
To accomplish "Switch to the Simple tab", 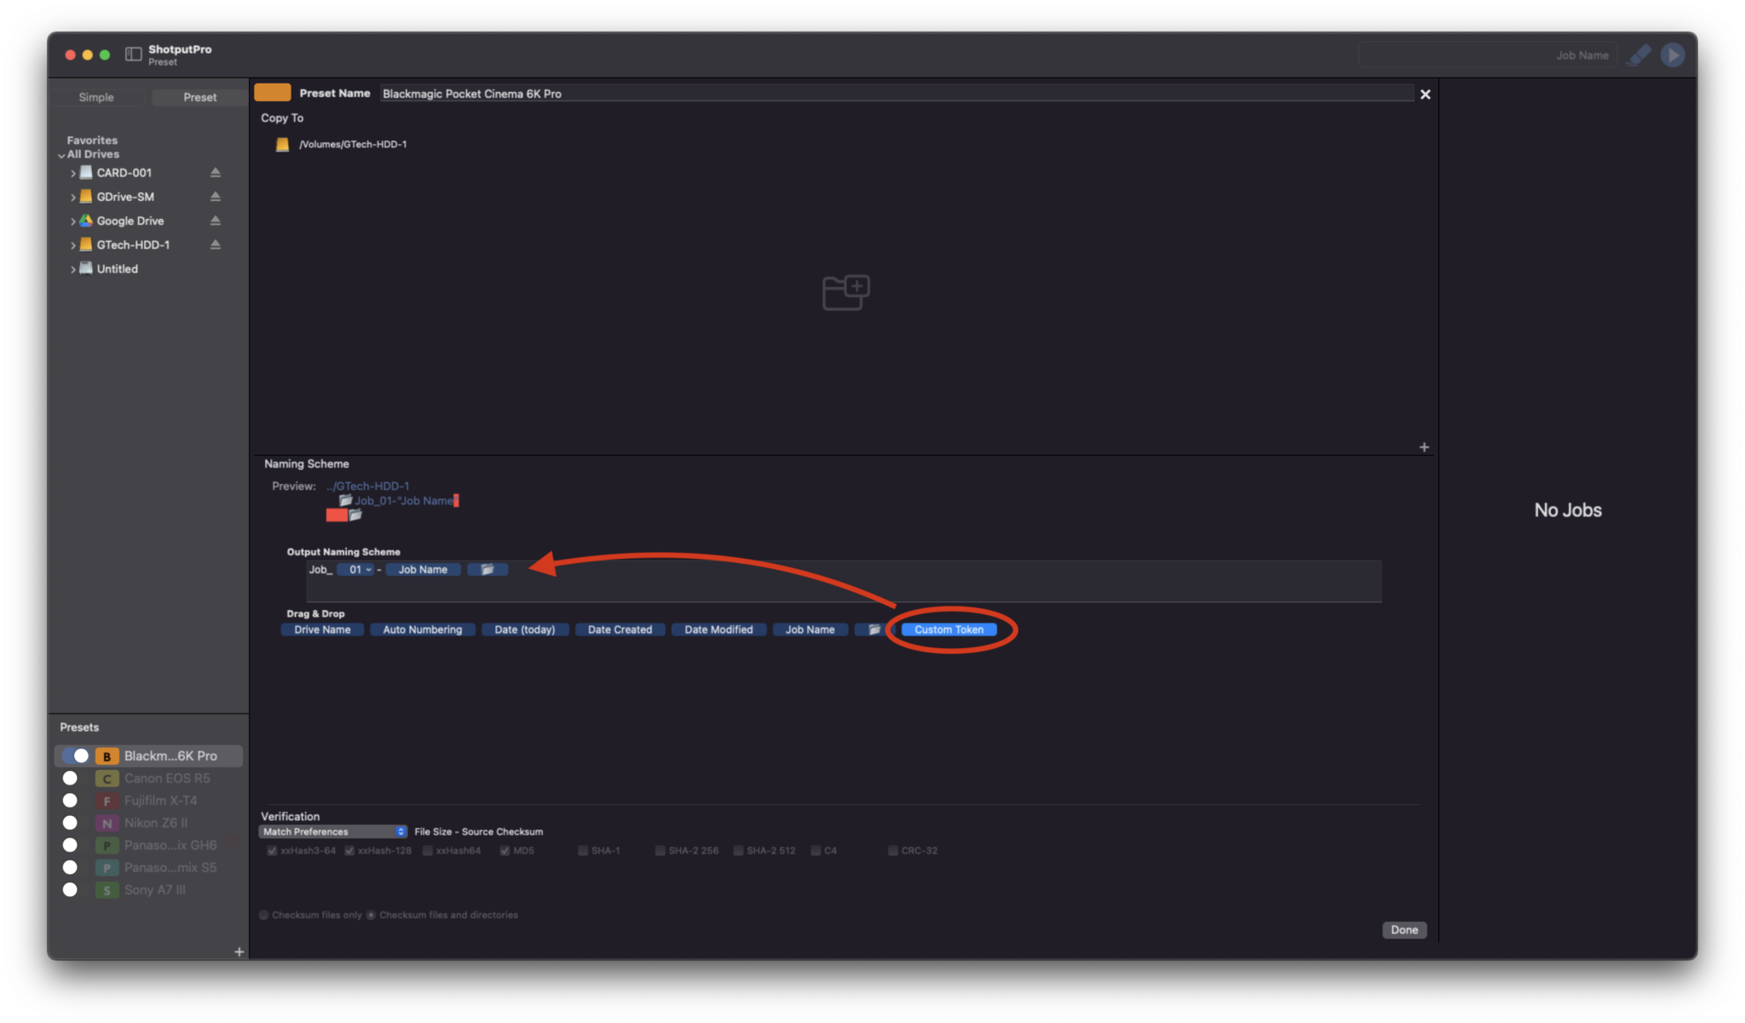I will coord(96,97).
